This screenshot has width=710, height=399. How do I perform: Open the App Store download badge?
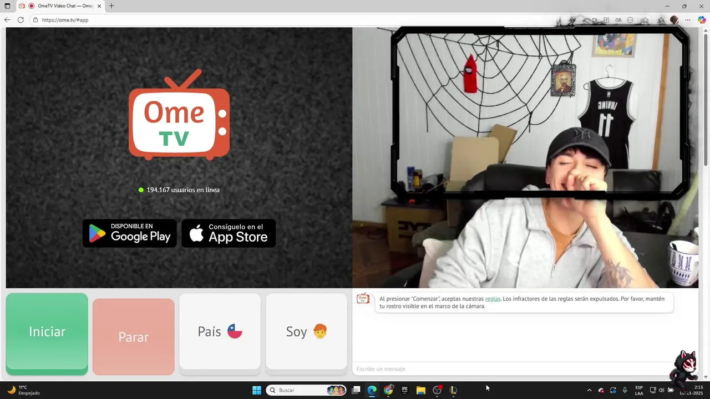[229, 233]
